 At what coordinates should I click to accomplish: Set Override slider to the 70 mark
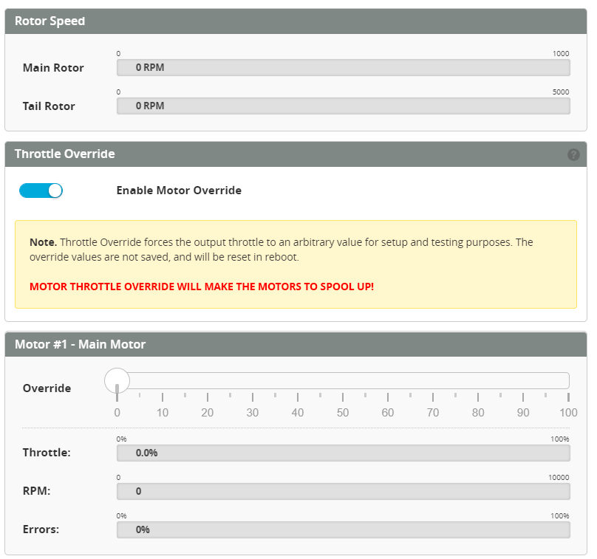[433, 381]
